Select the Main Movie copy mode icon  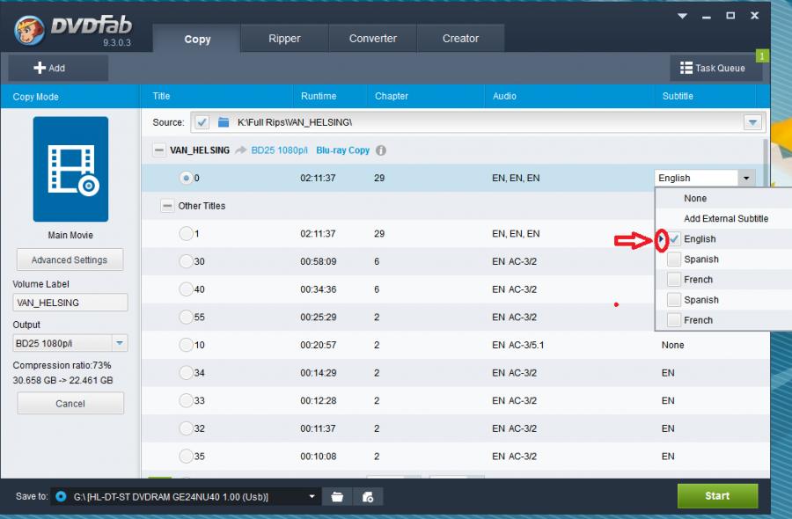click(x=70, y=169)
